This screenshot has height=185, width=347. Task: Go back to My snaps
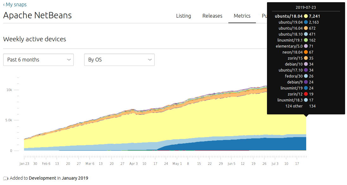pos(15,5)
